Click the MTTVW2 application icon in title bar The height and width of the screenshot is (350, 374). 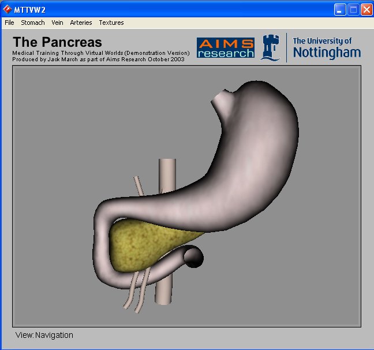[x=8, y=9]
